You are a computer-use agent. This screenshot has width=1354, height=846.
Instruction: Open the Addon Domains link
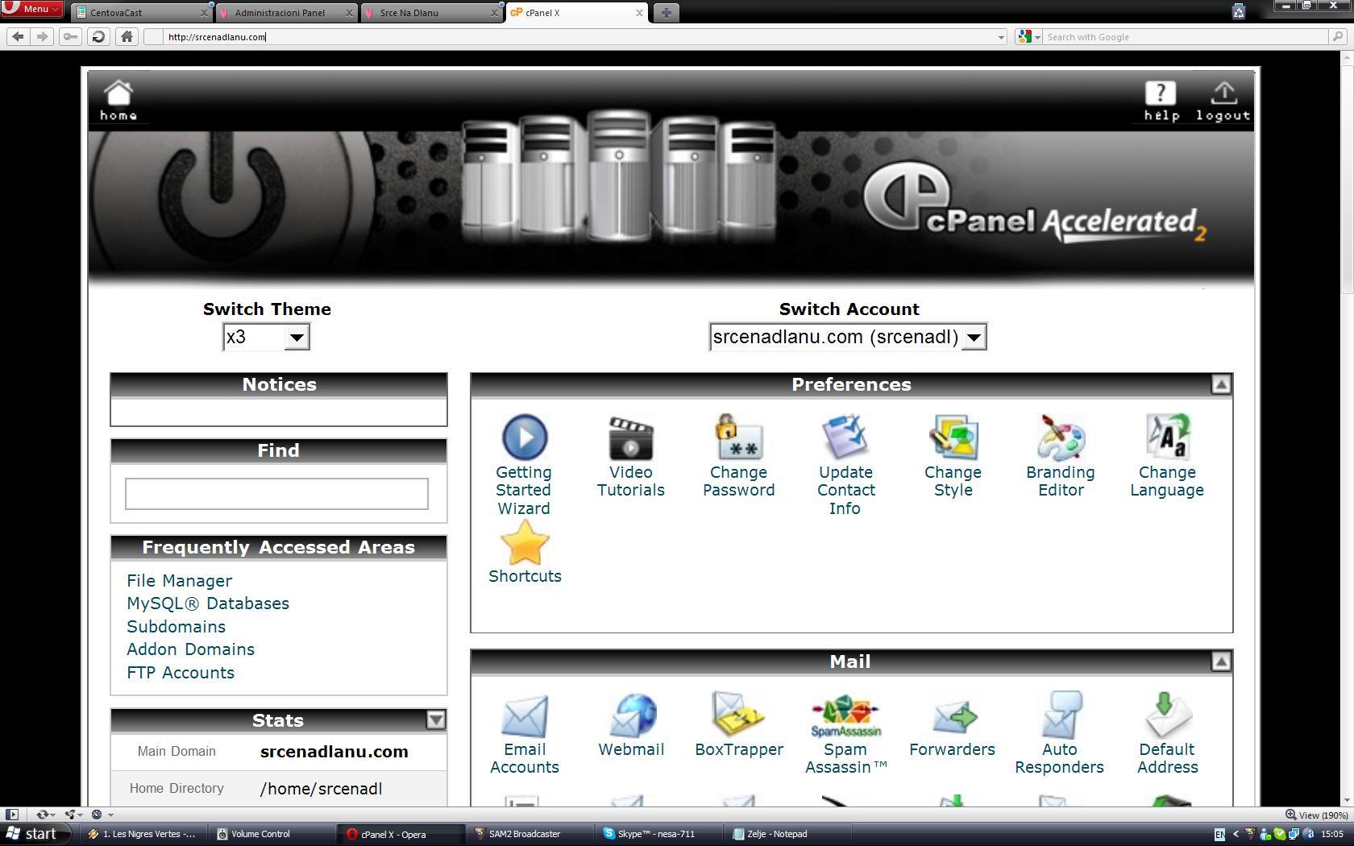(190, 649)
